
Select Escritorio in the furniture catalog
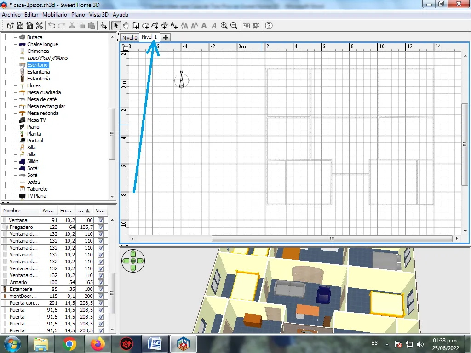click(x=38, y=65)
